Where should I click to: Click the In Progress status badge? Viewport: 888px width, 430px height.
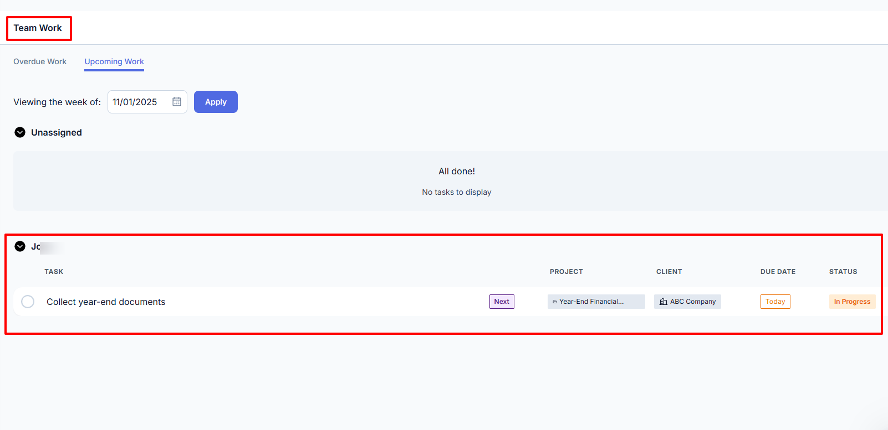point(852,302)
